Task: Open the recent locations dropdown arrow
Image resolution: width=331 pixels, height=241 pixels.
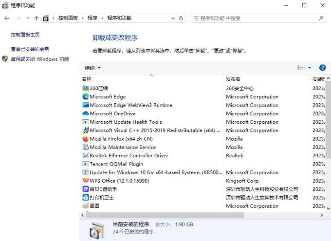Action: pyautogui.click(x=28, y=19)
